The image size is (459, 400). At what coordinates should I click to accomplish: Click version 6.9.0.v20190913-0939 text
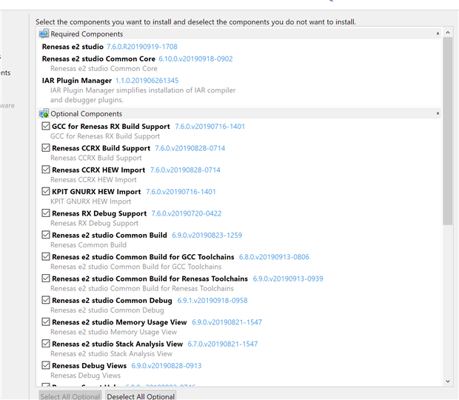(288, 279)
